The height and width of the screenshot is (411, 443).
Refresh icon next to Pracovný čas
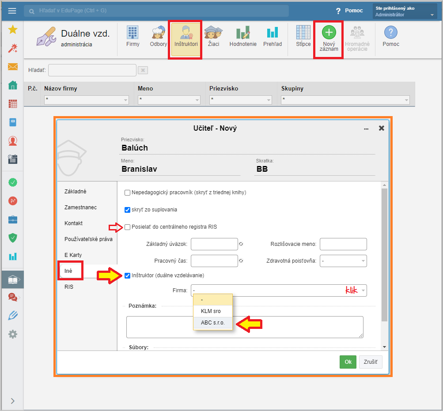coord(241,261)
